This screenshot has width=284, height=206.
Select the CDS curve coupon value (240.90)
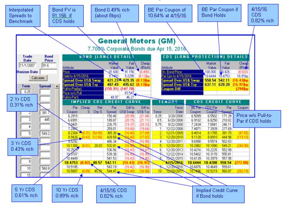click(243, 146)
